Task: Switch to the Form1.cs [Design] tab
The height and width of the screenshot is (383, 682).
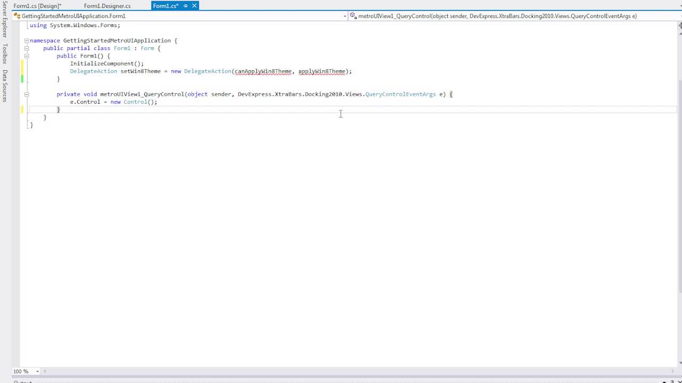Action: click(37, 6)
